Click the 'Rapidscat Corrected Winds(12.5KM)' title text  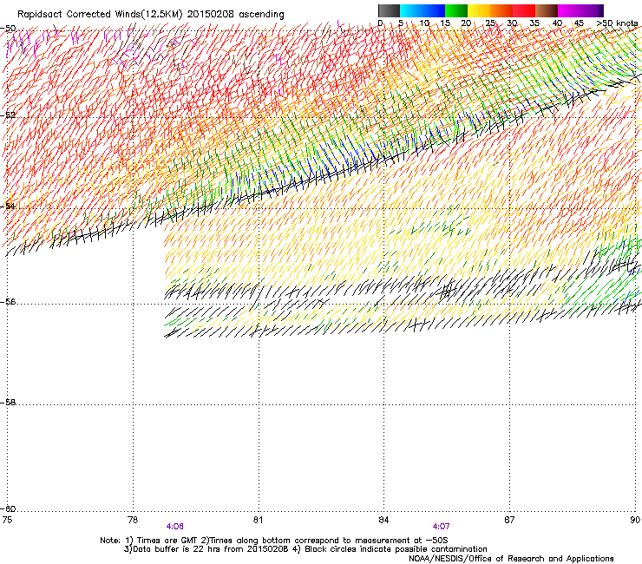pos(100,14)
